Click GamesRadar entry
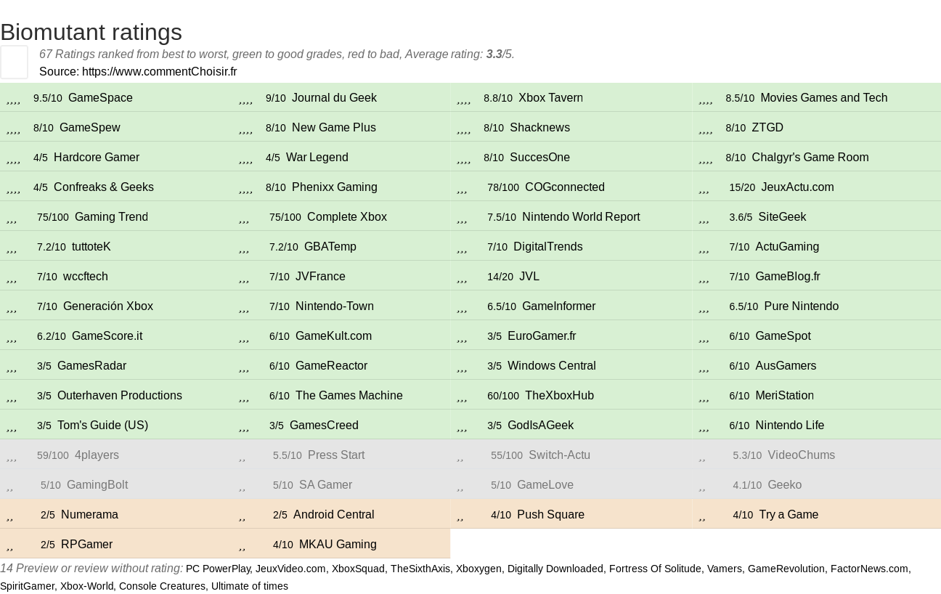The image size is (941, 594). 91,365
